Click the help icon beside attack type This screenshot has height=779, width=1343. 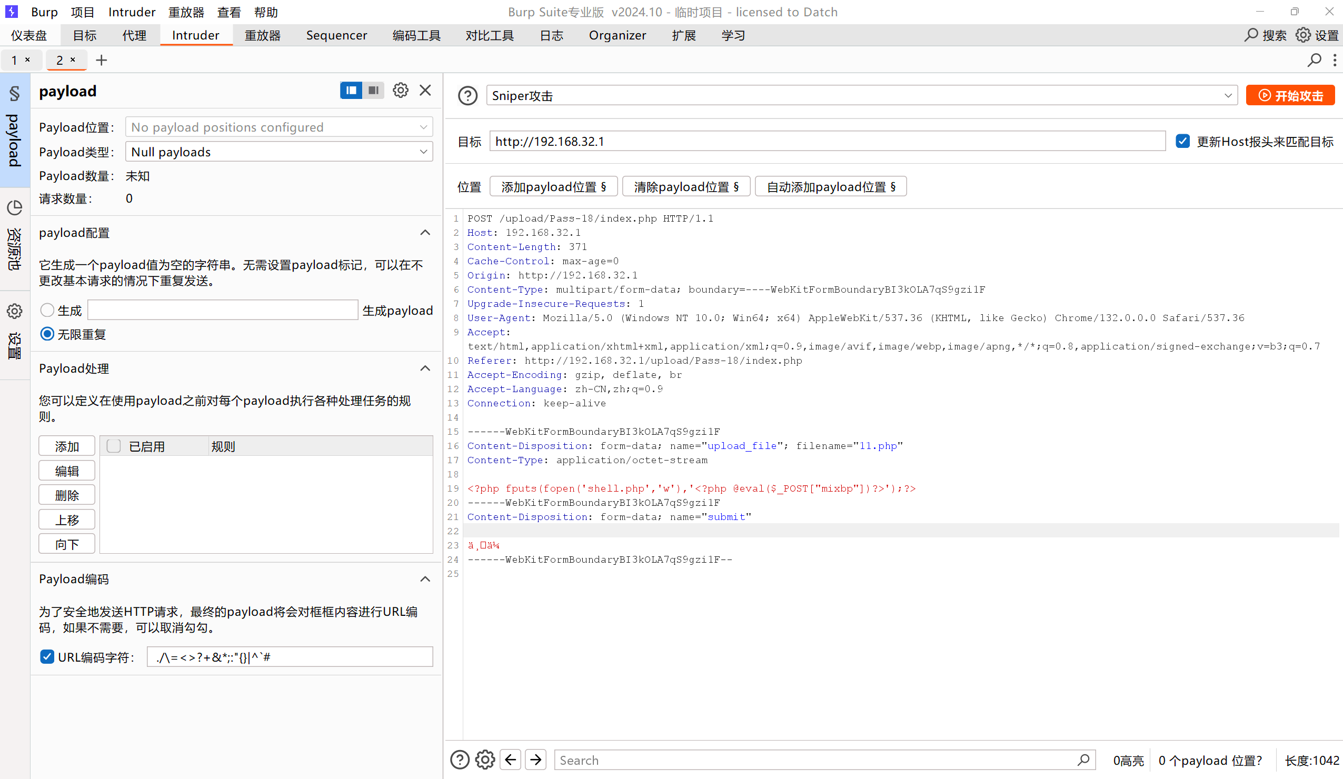pos(467,96)
